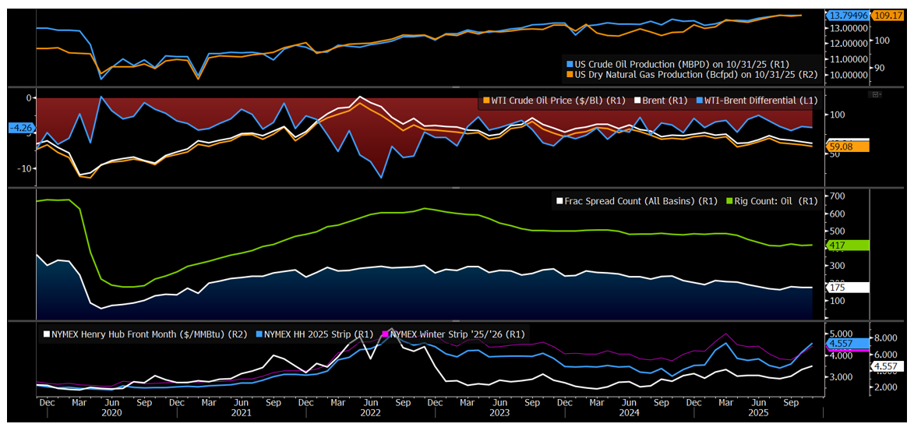Click the blue NYMEX HH 2025 Strip legend marker
This screenshot has height=431, width=914.
click(x=259, y=334)
